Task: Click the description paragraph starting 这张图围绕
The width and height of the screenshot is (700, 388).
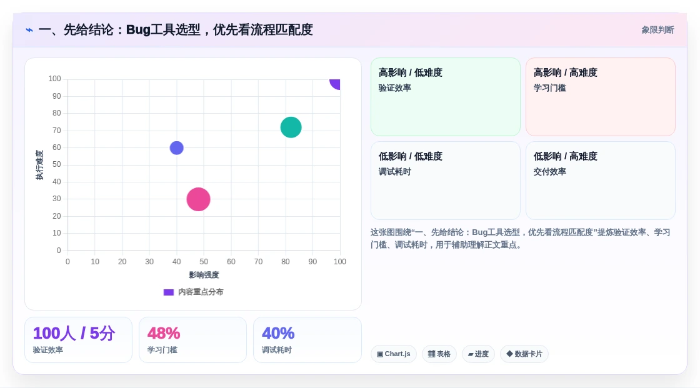Action: pos(520,239)
